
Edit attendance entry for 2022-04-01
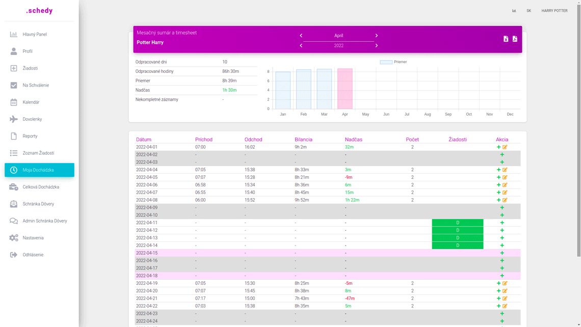505,147
